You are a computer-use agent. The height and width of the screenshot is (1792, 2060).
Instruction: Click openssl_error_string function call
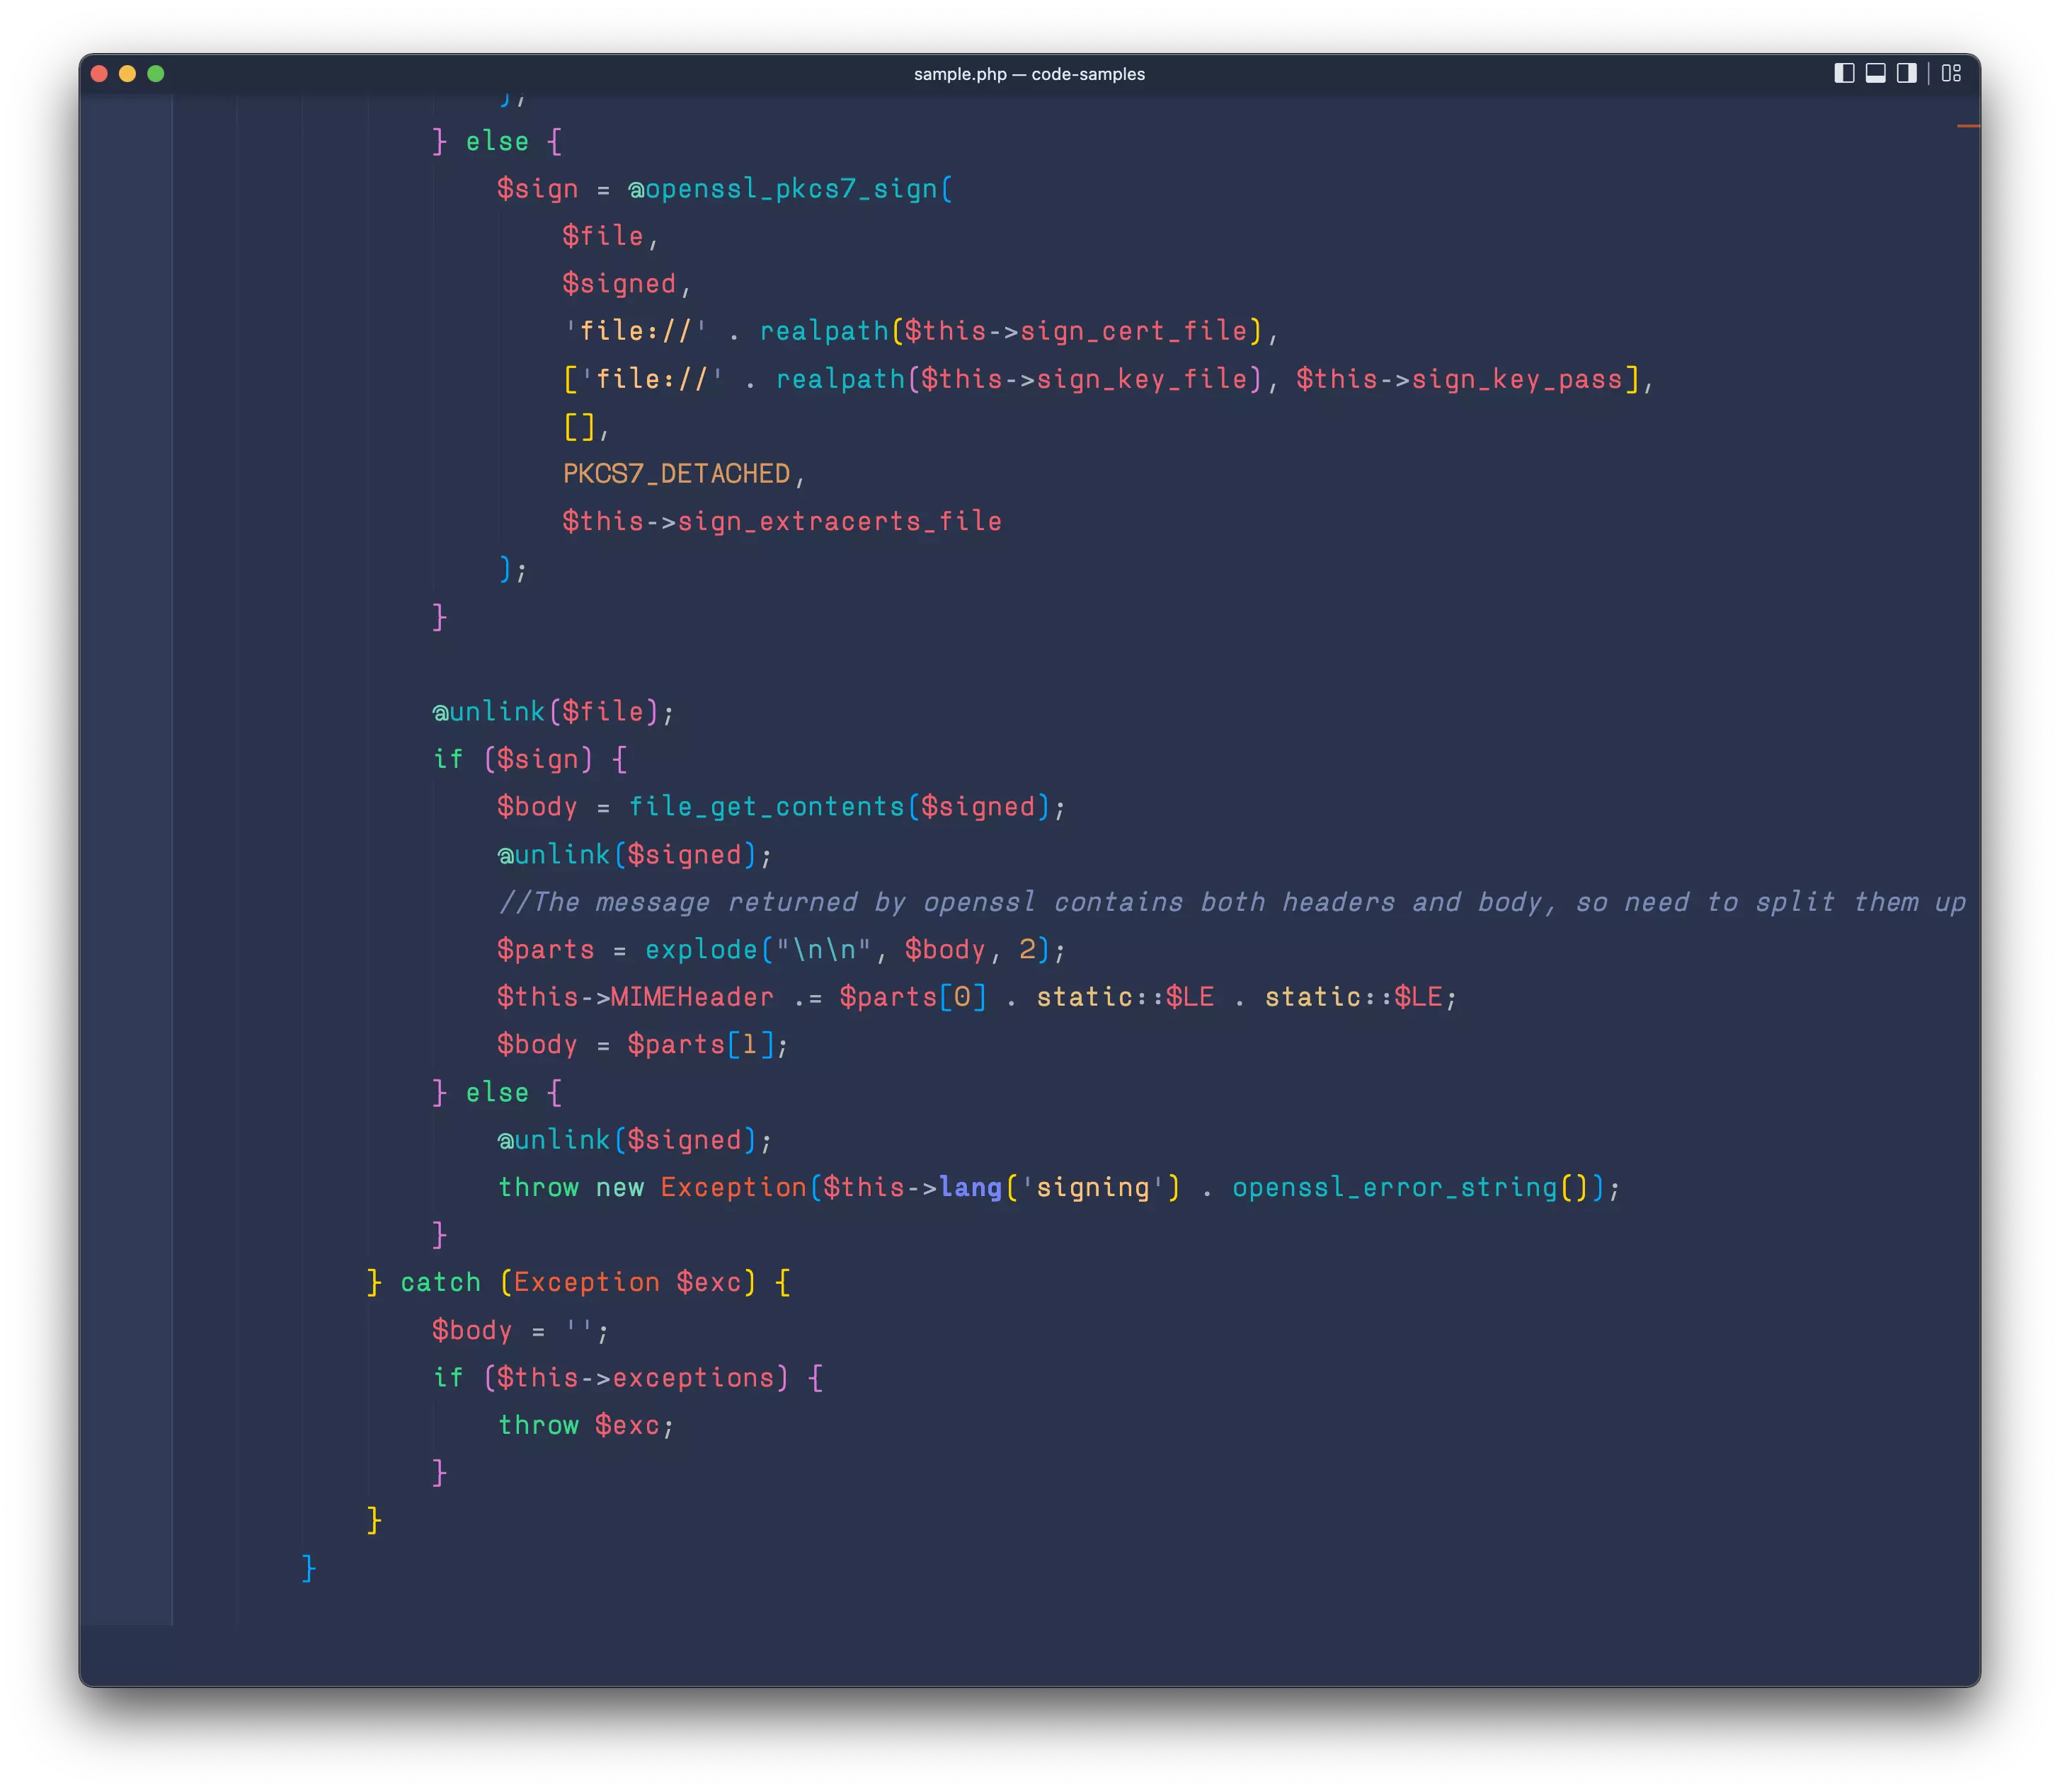[1395, 1187]
